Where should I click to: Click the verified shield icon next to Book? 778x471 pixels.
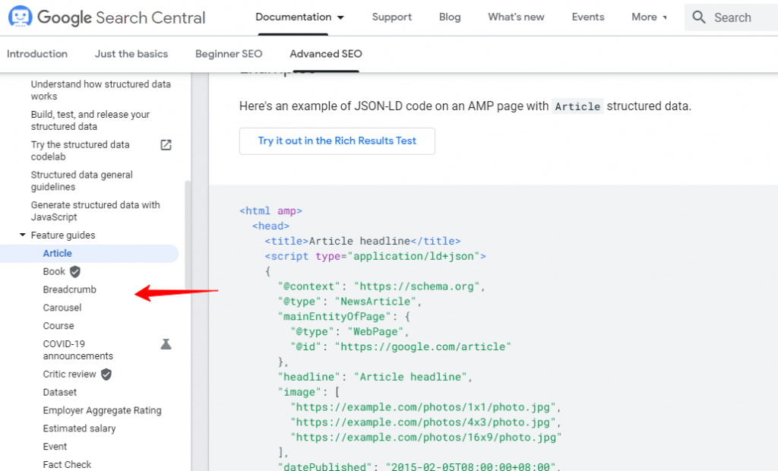click(75, 271)
